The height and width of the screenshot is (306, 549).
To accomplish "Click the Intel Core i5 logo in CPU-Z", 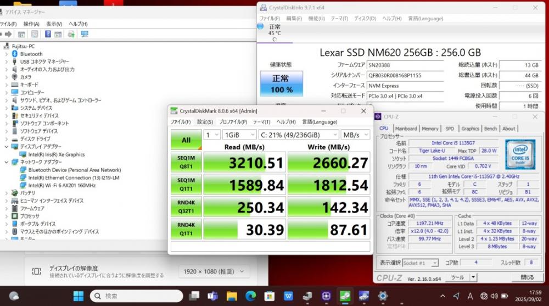I will [520, 154].
